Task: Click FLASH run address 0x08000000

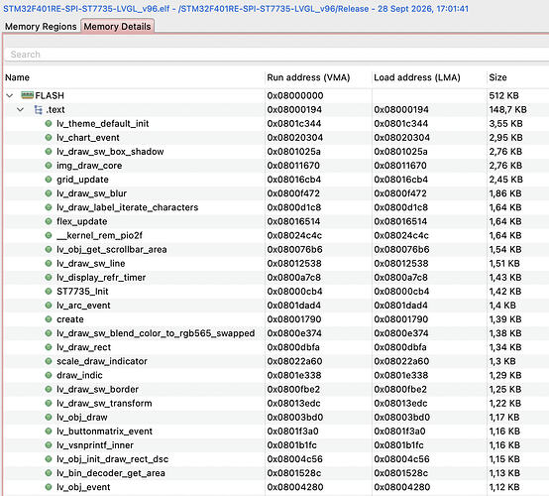Action: [x=295, y=95]
